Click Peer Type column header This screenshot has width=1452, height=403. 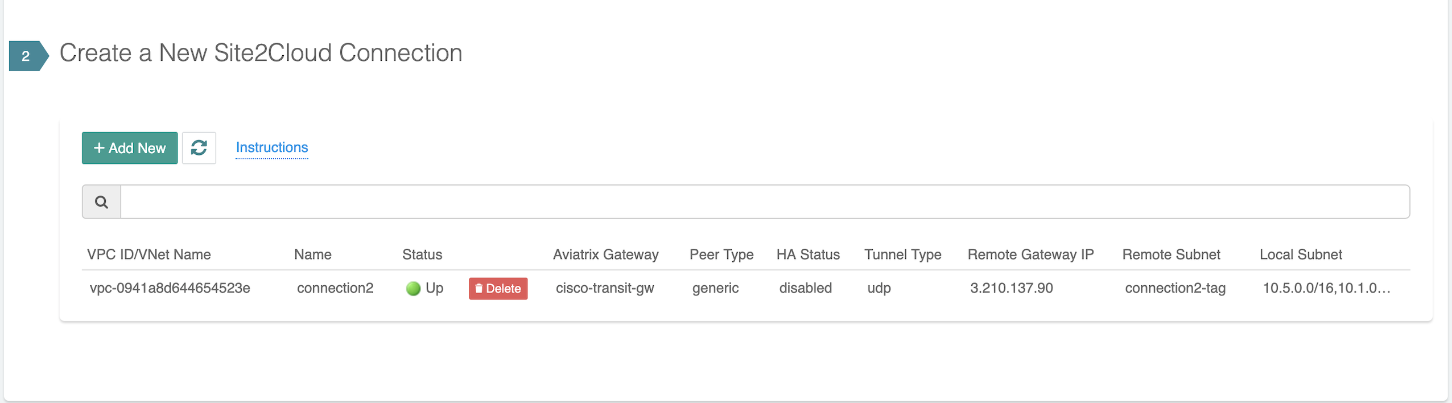pos(721,254)
